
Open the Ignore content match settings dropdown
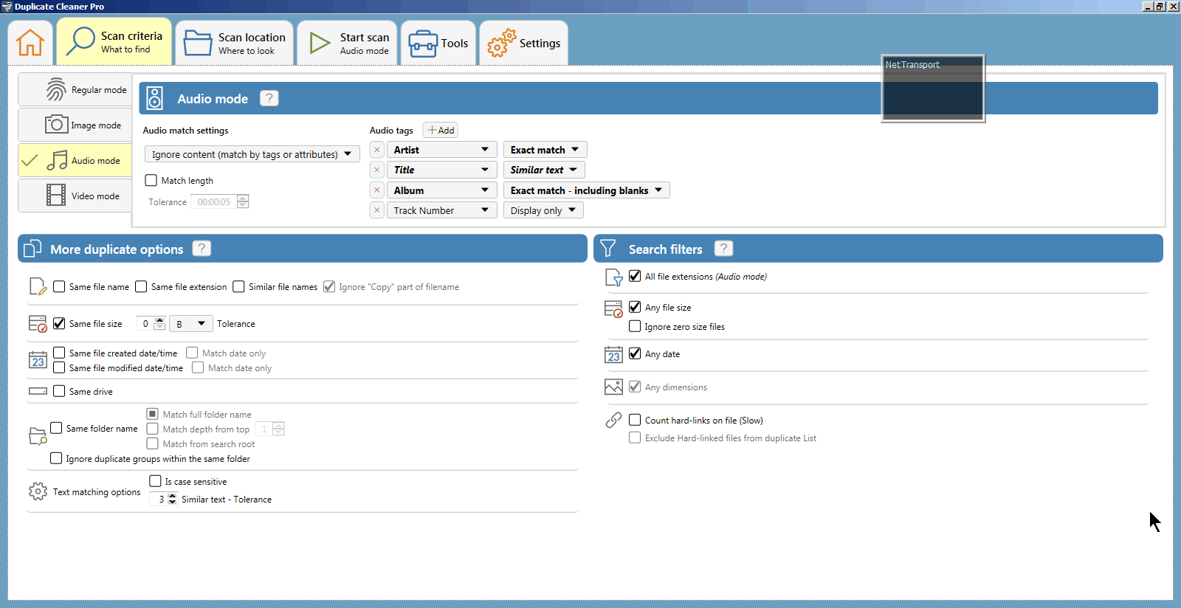pos(252,154)
